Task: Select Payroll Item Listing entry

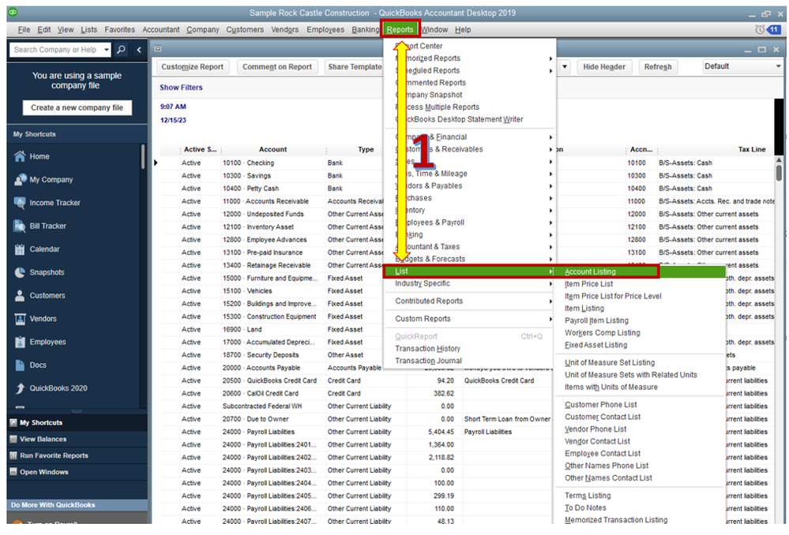Action: click(596, 321)
